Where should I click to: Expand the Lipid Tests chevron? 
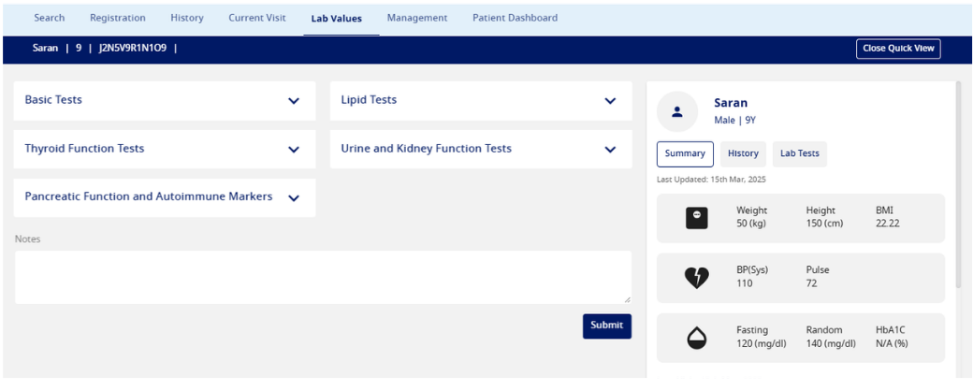pyautogui.click(x=610, y=100)
